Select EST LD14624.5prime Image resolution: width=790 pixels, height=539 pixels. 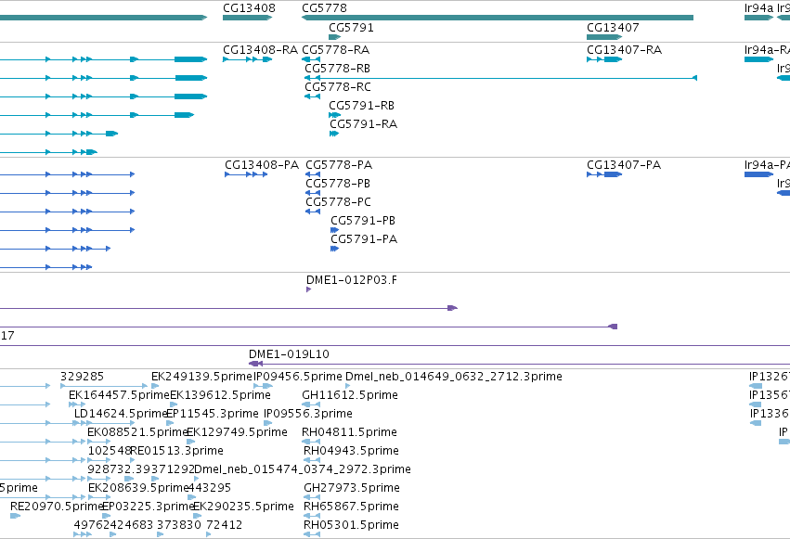[x=121, y=414]
